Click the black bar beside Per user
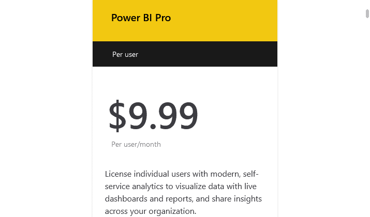 [208, 54]
